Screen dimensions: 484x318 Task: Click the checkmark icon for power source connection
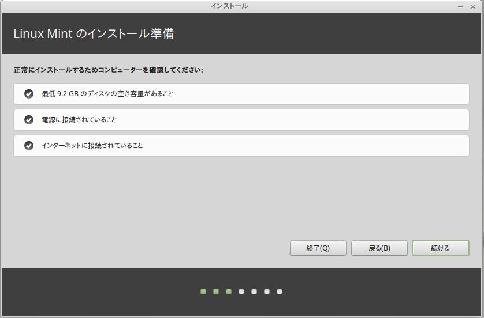(x=29, y=120)
